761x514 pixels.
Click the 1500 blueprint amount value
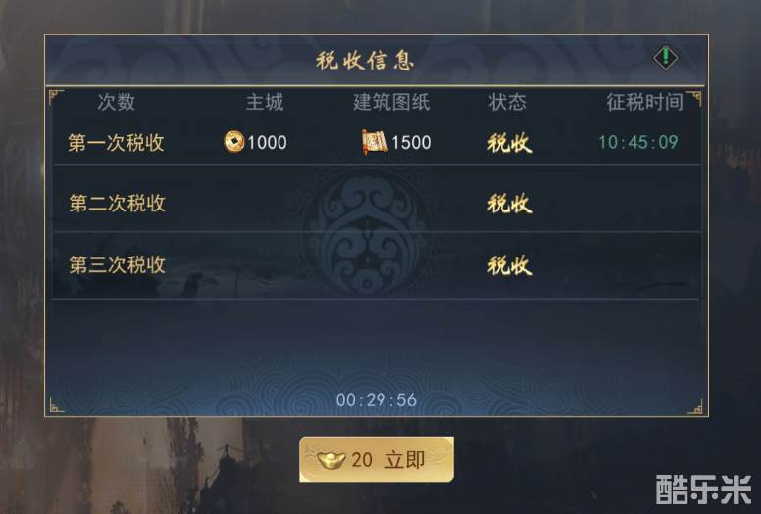click(x=411, y=142)
